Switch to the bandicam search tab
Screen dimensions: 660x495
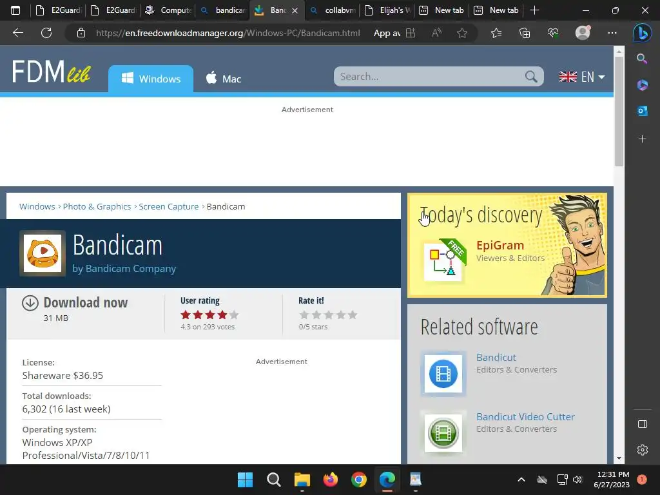pos(223,10)
